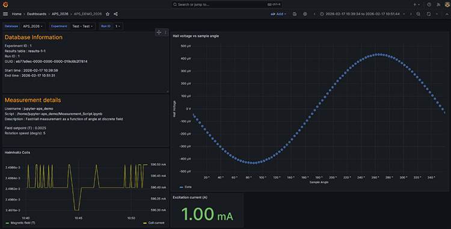
Task: Click the GUID line text
Action: 46,61
